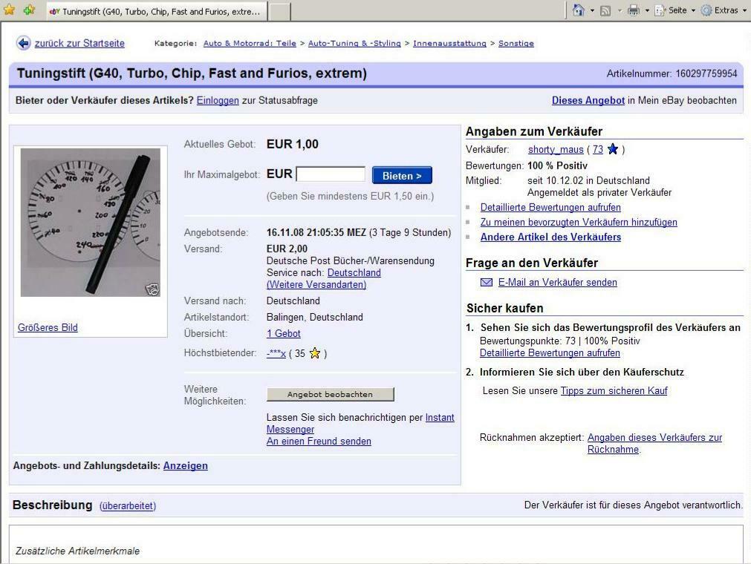The image size is (751, 564).
Task: Expand the dropdown arrow next to Print
Action: pyautogui.click(x=646, y=10)
